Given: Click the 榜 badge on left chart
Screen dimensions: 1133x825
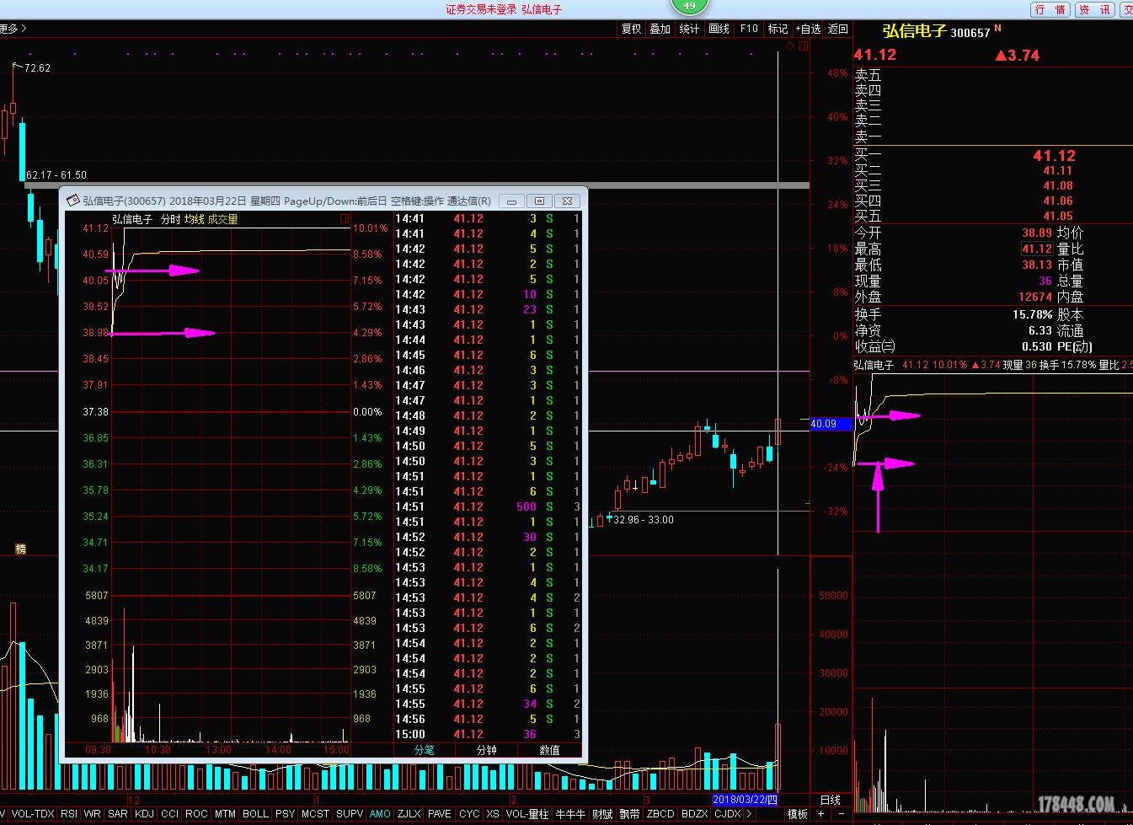Looking at the screenshot, I should (20, 549).
